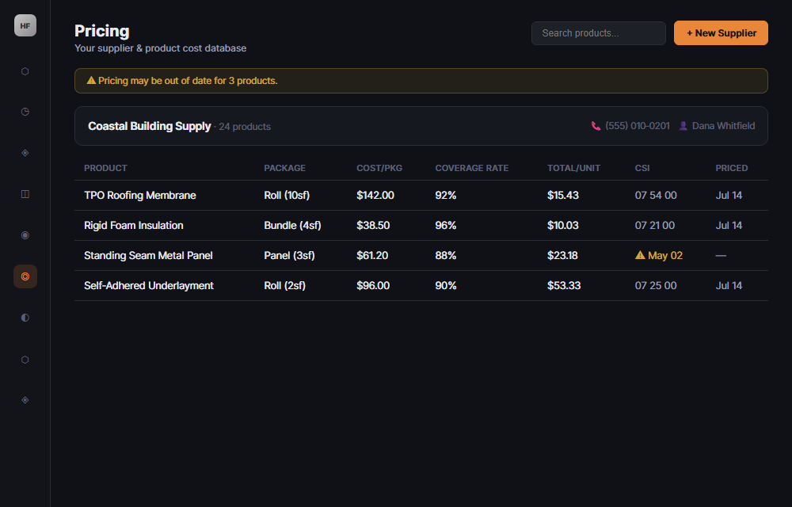The width and height of the screenshot is (792, 507).
Task: Select the $61.20 cost value
Action: 372,256
